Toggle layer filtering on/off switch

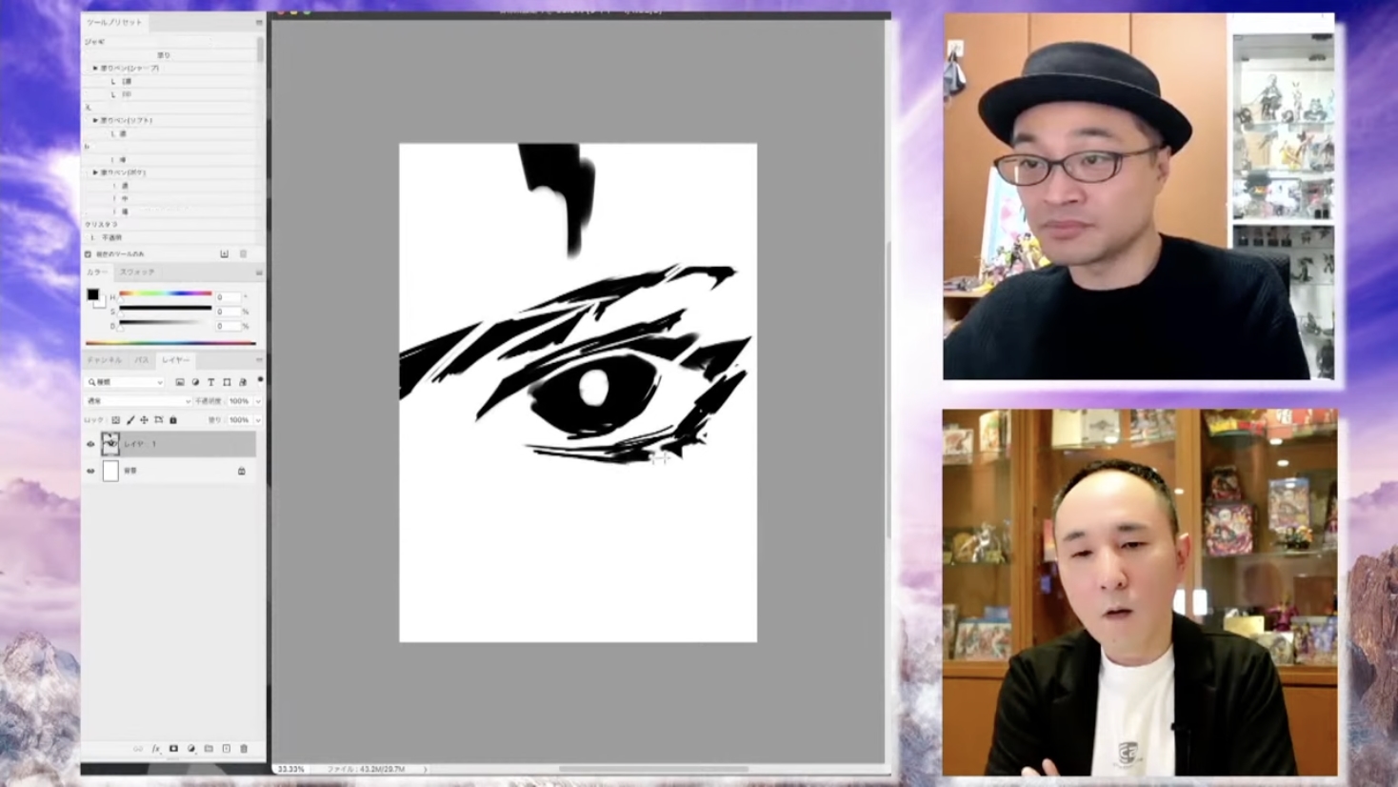pyautogui.click(x=260, y=381)
